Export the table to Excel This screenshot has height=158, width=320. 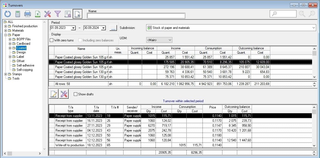(37, 14)
